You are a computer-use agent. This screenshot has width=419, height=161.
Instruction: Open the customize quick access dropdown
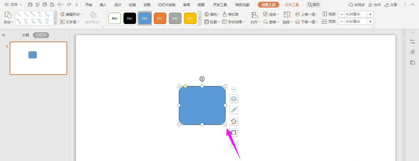pyautogui.click(x=77, y=5)
